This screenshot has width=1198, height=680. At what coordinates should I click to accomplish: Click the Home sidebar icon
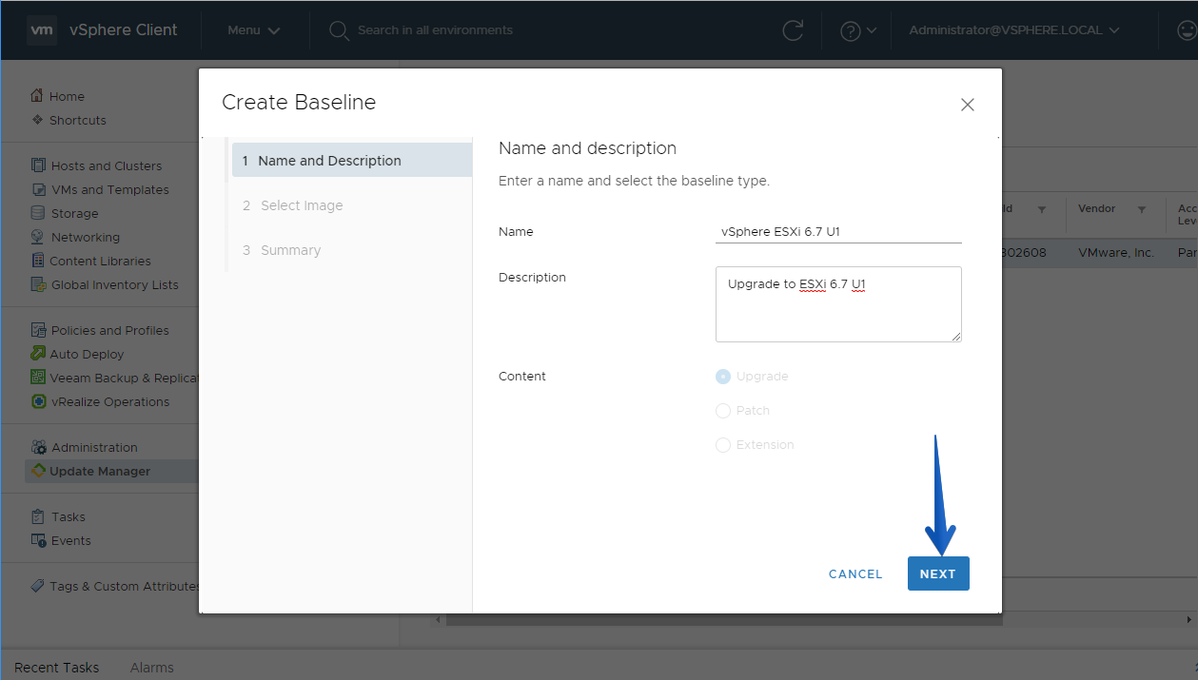pyautogui.click(x=37, y=96)
